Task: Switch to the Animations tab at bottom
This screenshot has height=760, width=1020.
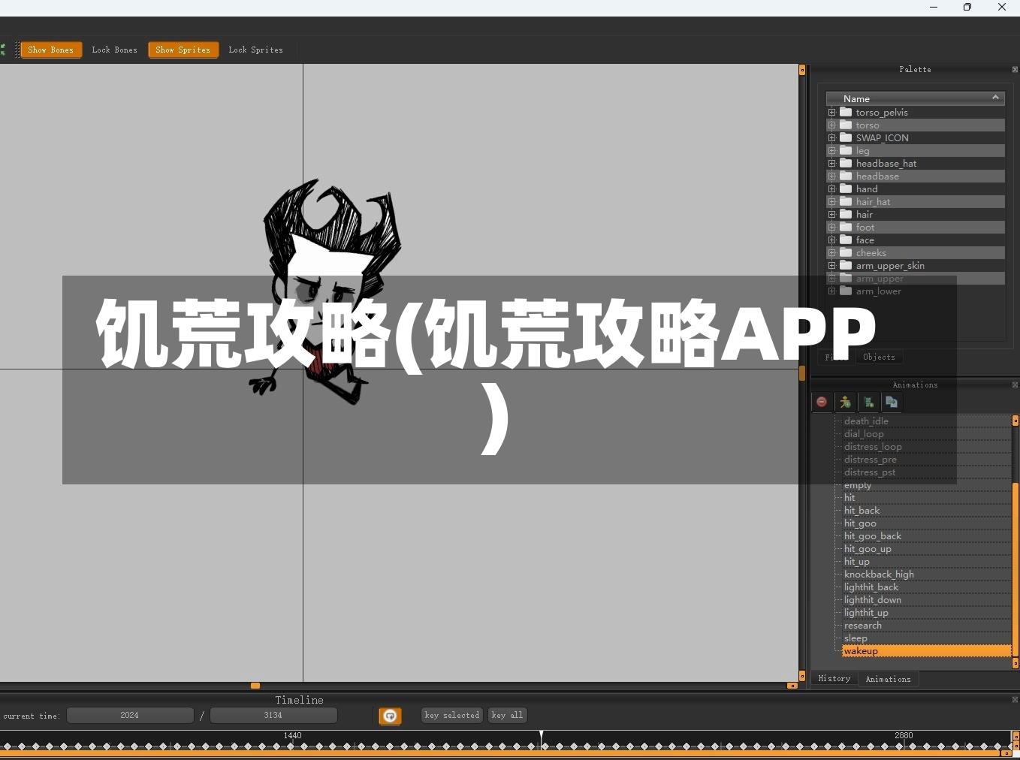Action: 888,679
